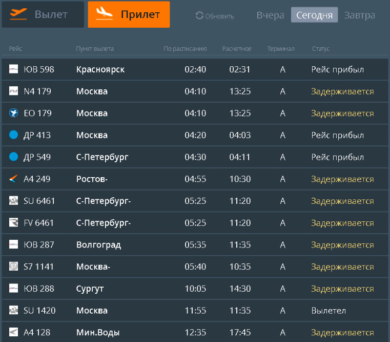Click airline logo for flight ЮВ 598
390x342 pixels.
(14, 69)
